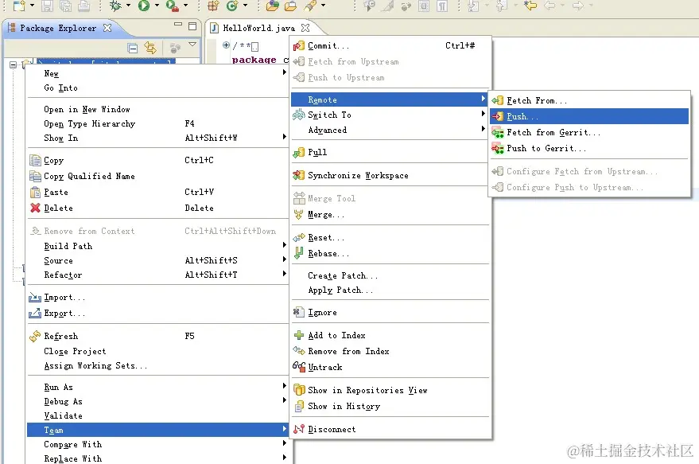Close the HelloWorld.java editor tab
Screen dimensions: 699x464
[305, 28]
